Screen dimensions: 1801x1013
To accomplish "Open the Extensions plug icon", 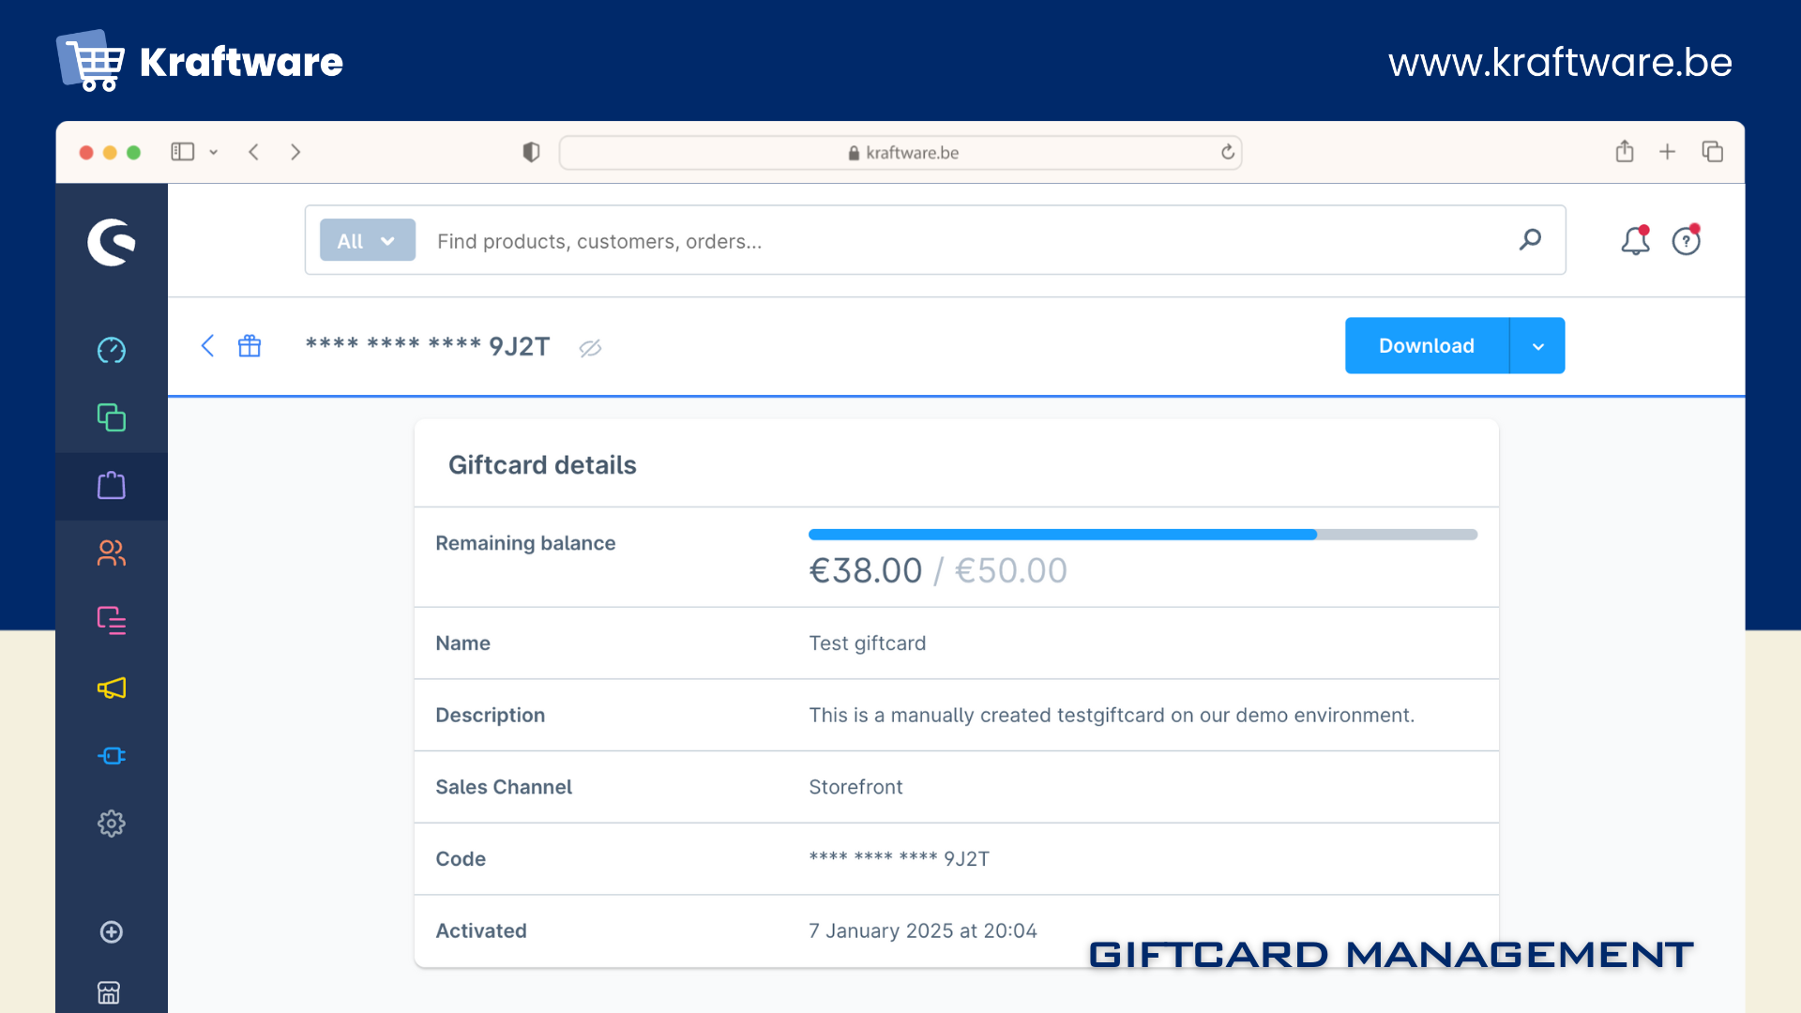I will 112,756.
